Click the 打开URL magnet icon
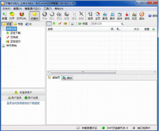The height and width of the screenshot is (131, 159). pos(22,16)
